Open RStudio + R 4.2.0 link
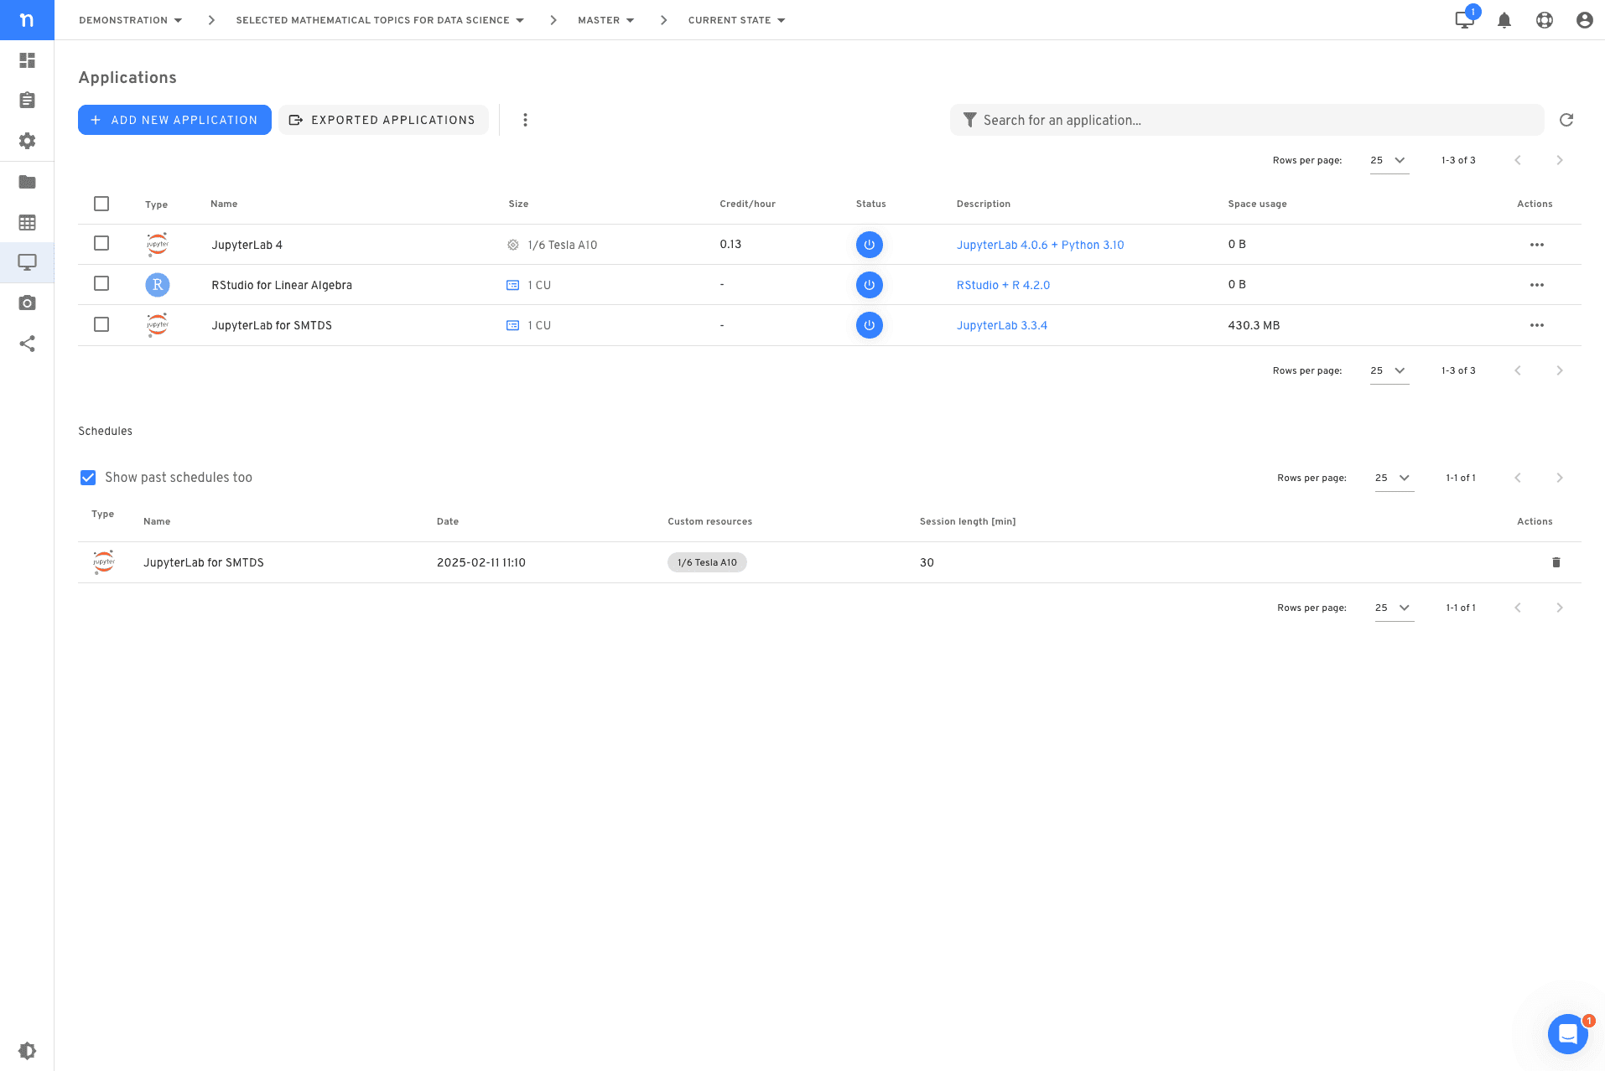The height and width of the screenshot is (1071, 1605). pyautogui.click(x=1003, y=285)
